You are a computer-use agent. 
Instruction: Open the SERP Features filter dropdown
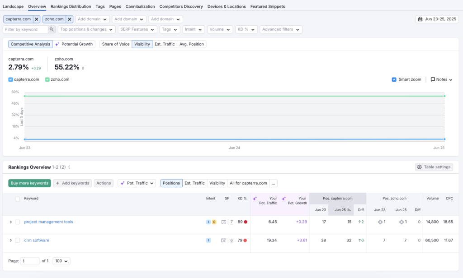click(x=137, y=29)
